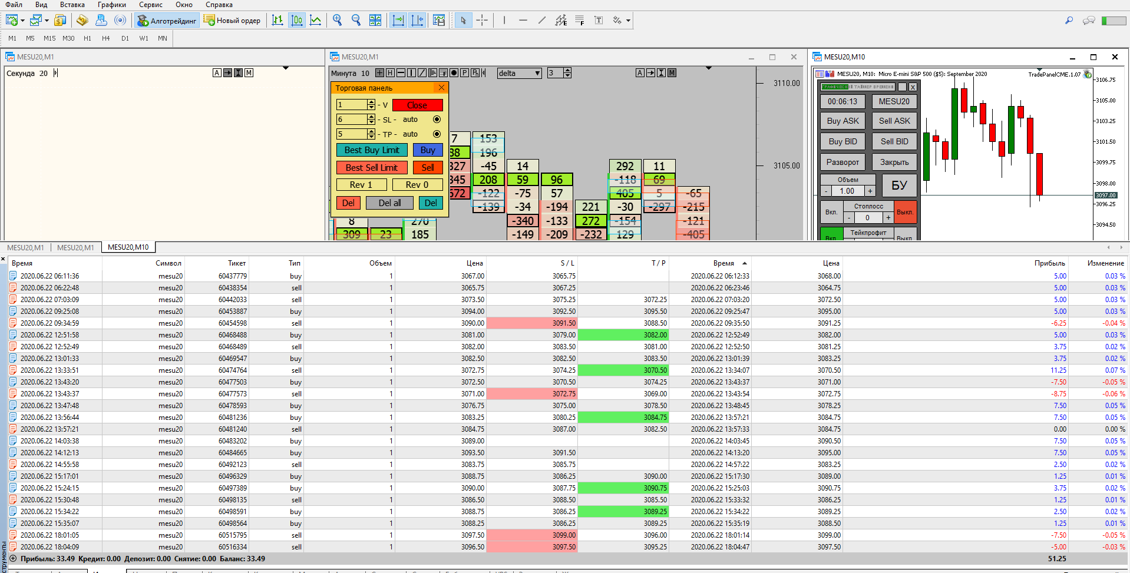The width and height of the screenshot is (1130, 573).
Task: Click the auto-scroll chart icon
Action: point(398,21)
